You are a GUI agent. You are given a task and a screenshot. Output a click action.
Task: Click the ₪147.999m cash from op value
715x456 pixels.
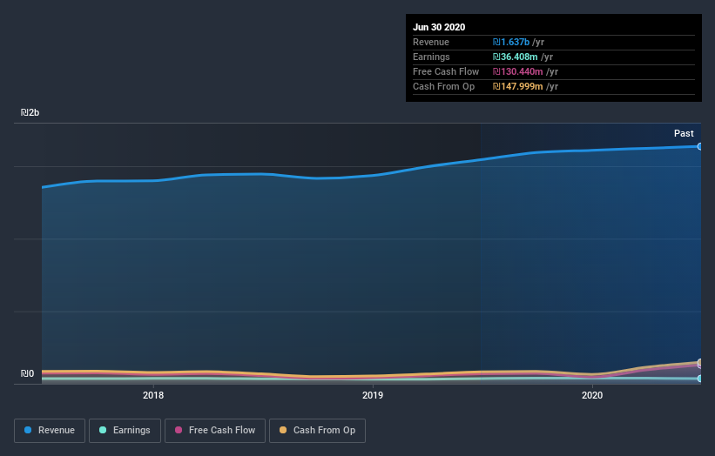point(517,86)
